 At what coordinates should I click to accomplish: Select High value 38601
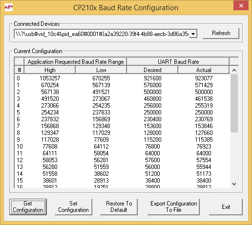click(x=50, y=181)
